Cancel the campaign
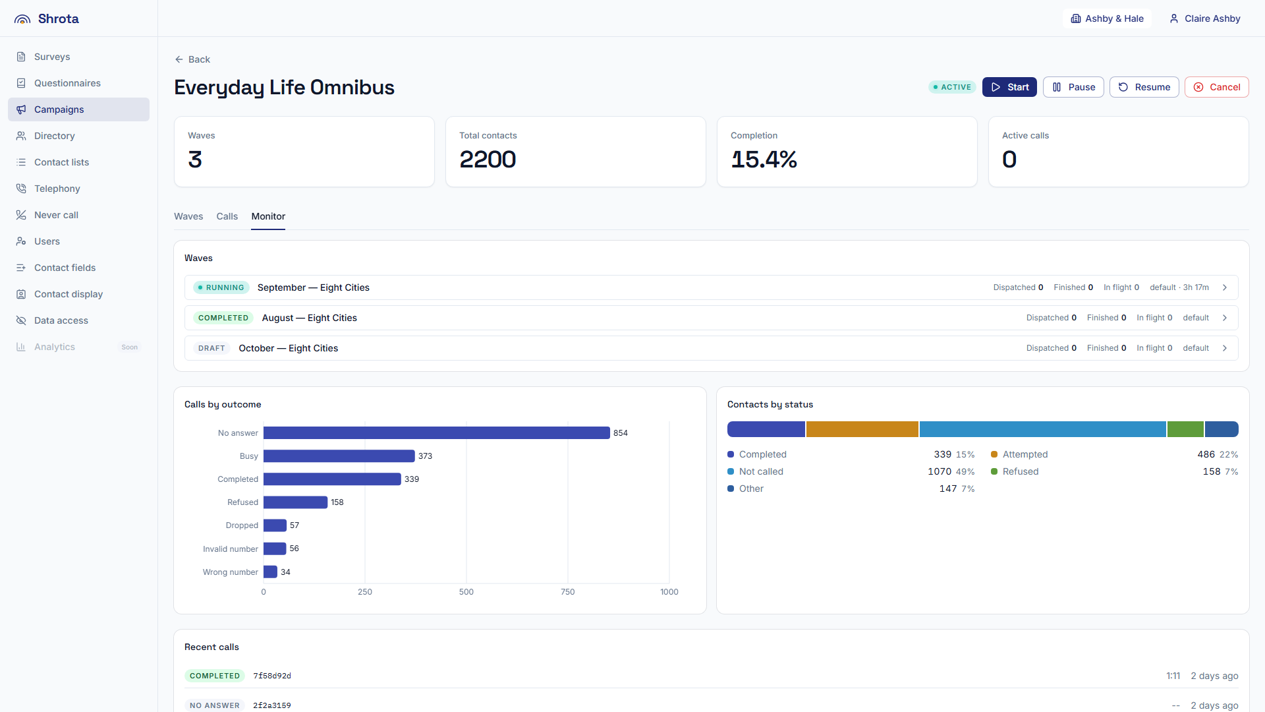Image resolution: width=1265 pixels, height=712 pixels. [1216, 87]
